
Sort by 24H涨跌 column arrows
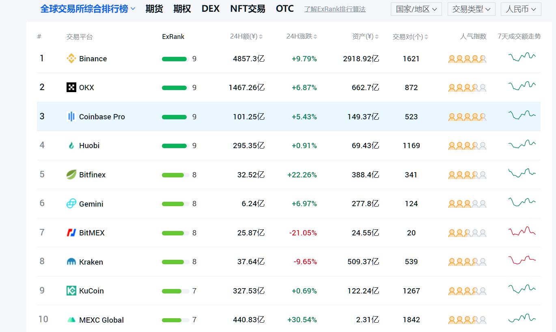[315, 37]
